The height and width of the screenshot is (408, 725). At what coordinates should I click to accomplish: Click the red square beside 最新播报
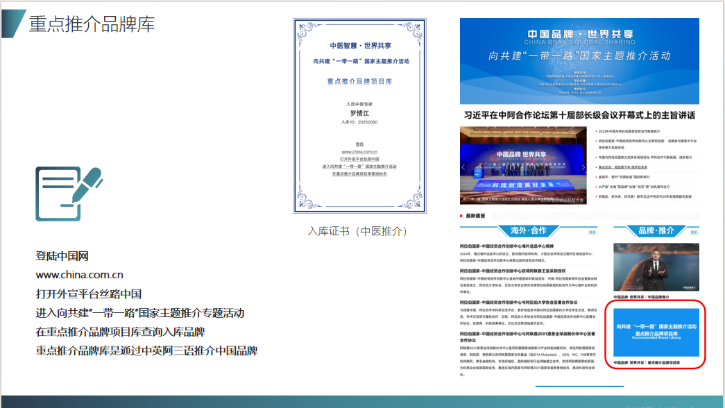(x=462, y=216)
